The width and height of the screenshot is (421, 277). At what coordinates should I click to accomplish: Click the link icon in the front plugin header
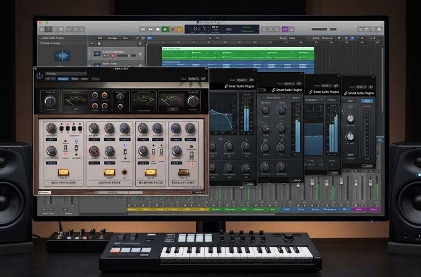[203, 79]
